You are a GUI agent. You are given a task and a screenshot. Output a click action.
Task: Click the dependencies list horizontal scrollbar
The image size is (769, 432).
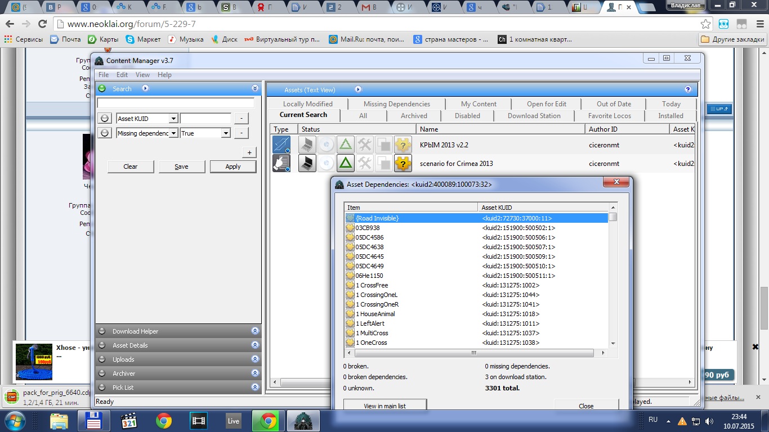tap(473, 353)
